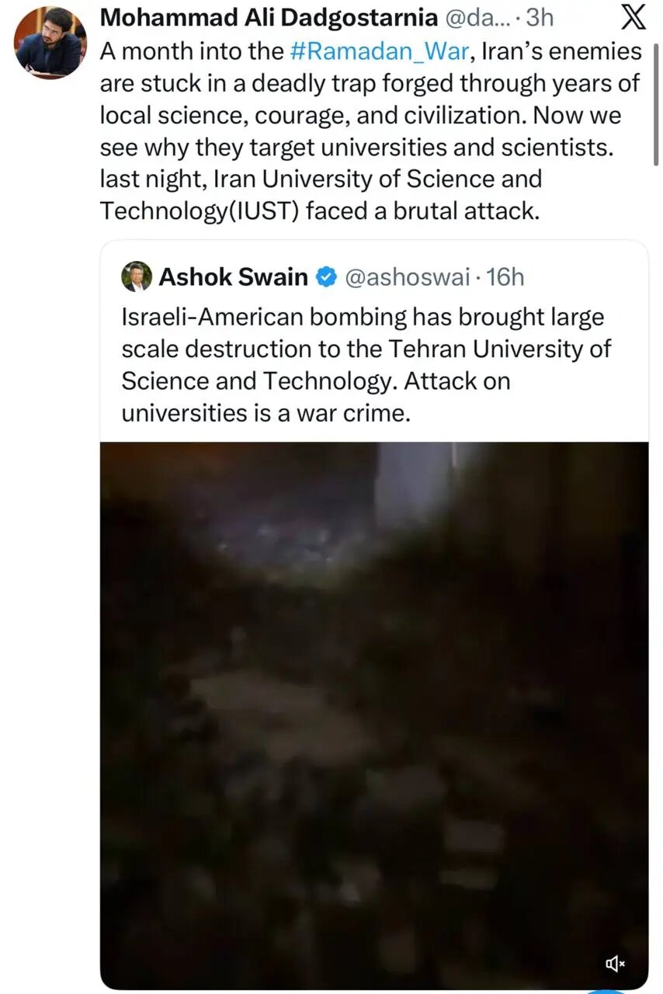
Task: Unmute the video with the speaker icon
Action: pyautogui.click(x=615, y=964)
